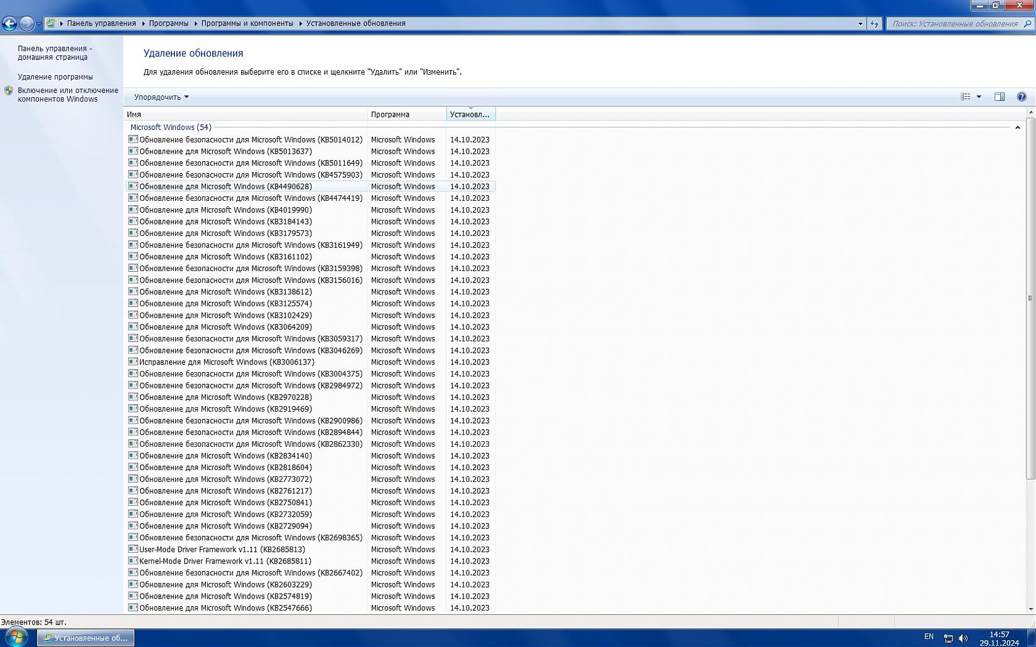Click the change view icon
The height and width of the screenshot is (647, 1036).
click(x=966, y=97)
